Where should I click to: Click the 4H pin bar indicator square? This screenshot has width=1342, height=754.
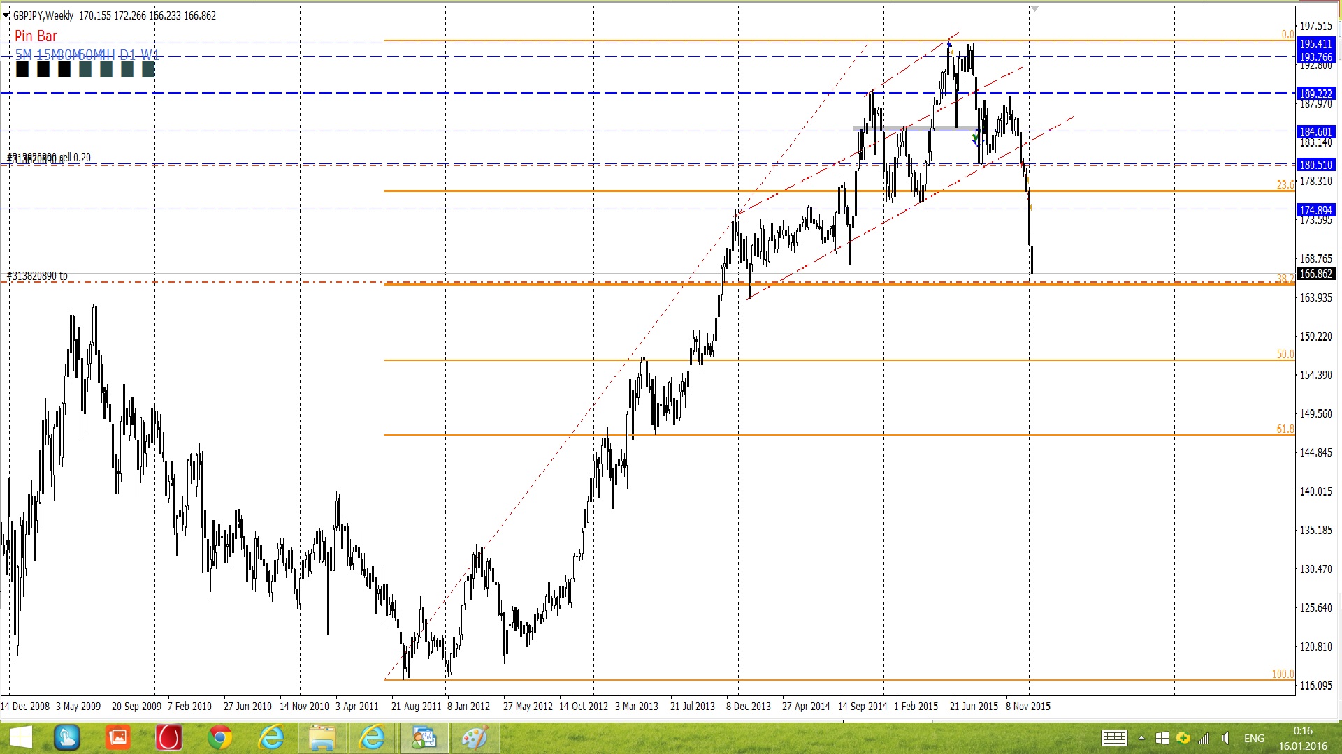[x=106, y=70]
